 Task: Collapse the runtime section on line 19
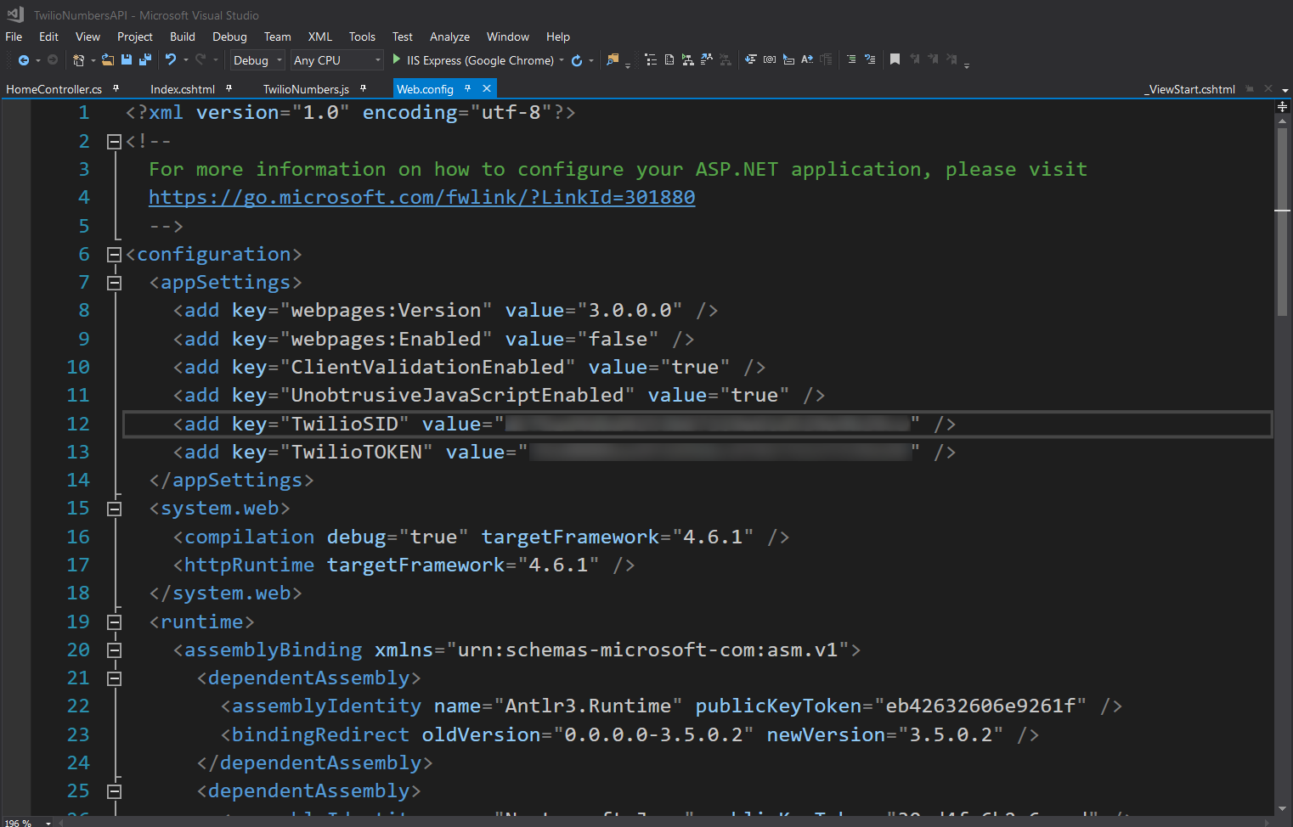114,622
